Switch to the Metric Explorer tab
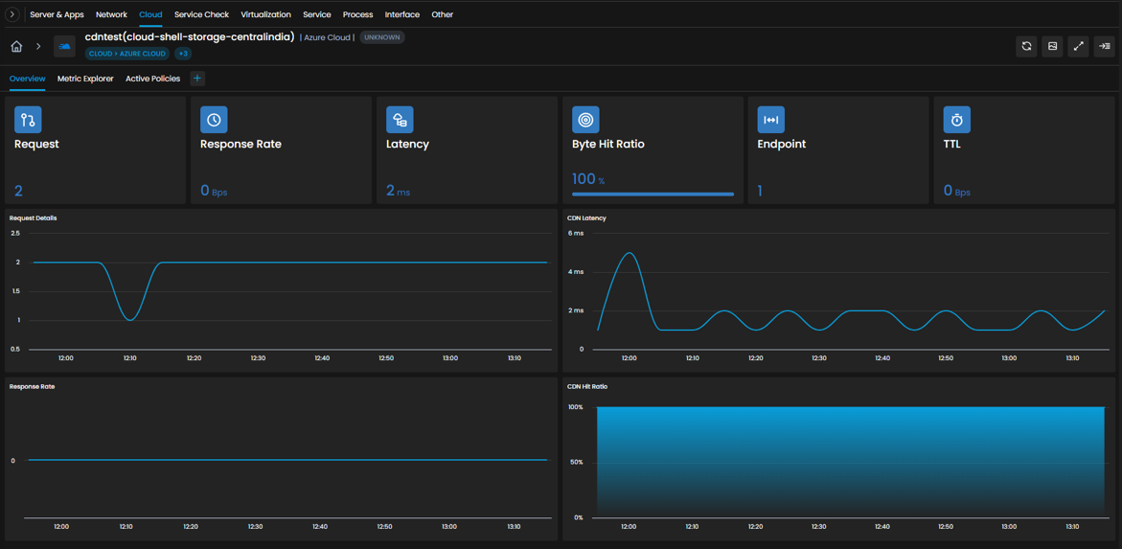The width and height of the screenshot is (1122, 549). tap(85, 79)
